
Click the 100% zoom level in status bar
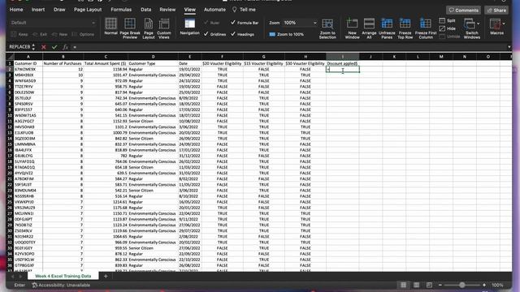tap(497, 285)
